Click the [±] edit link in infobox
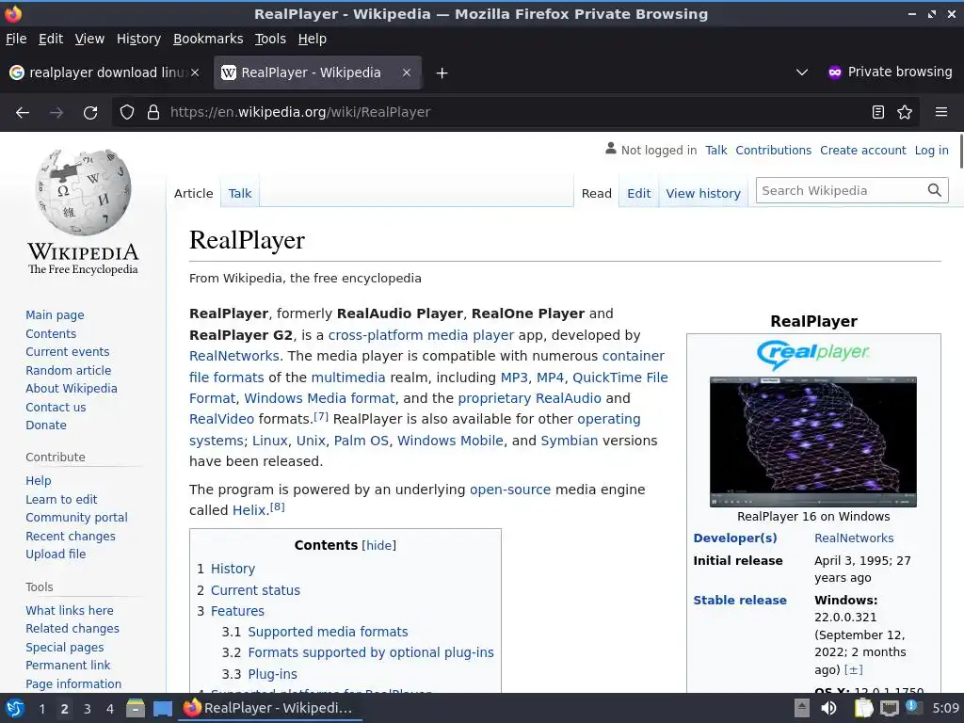 [x=853, y=670]
